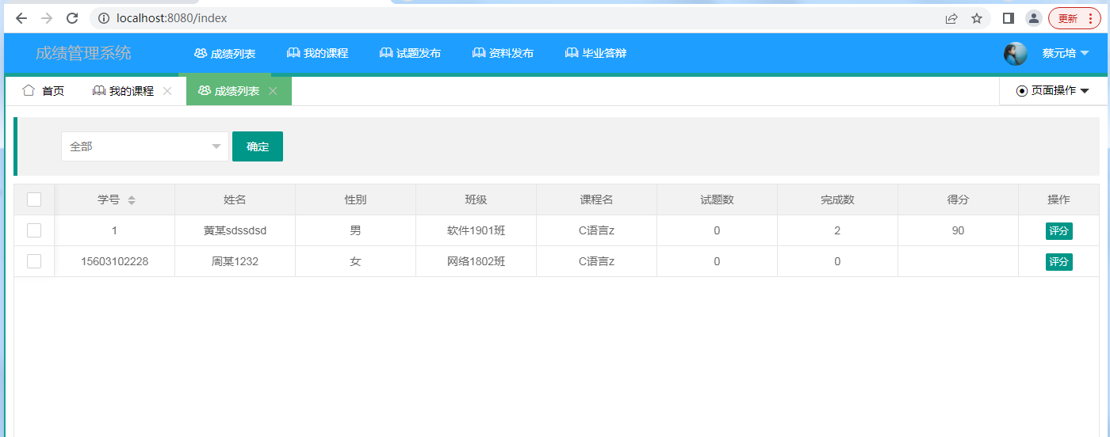Click 评分 button for student 15603102228
Viewport: 1110px width, 437px height.
coord(1058,262)
